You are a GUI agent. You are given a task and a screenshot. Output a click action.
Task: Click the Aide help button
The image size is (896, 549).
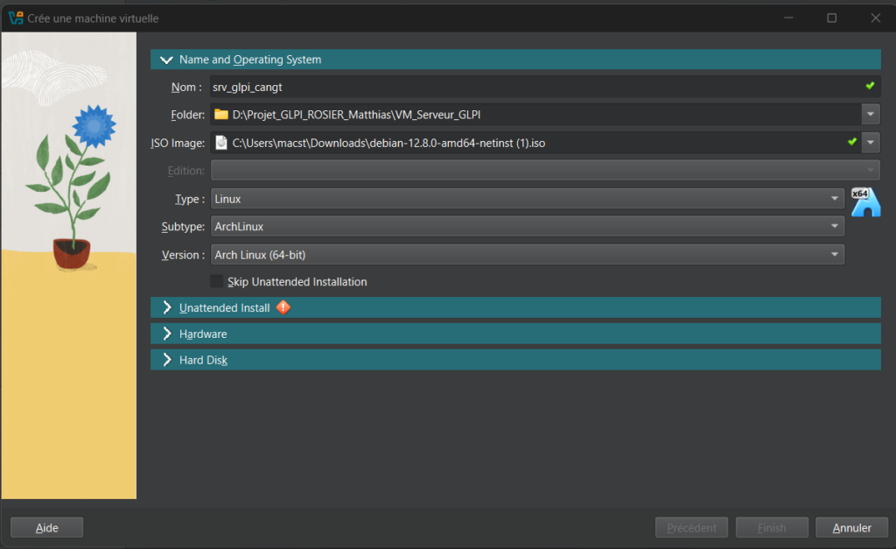click(x=46, y=528)
